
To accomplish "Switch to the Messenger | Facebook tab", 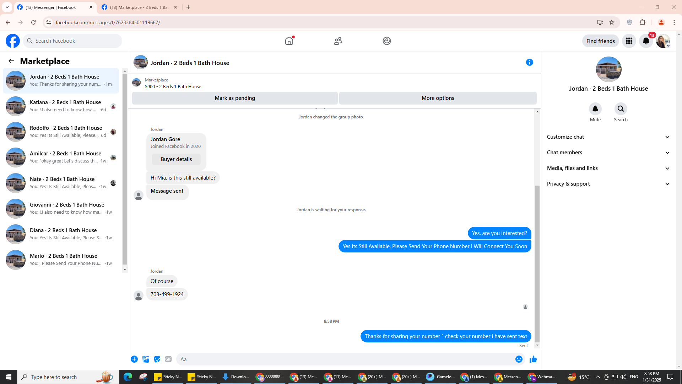I will 55,7.
